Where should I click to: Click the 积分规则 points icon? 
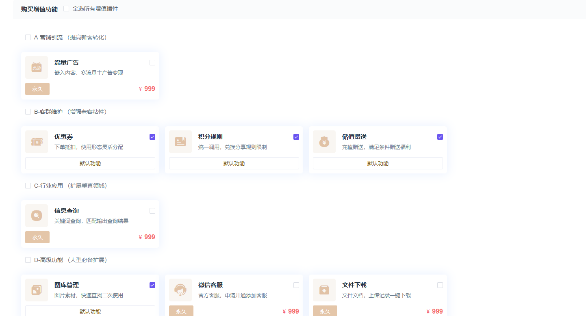(180, 142)
